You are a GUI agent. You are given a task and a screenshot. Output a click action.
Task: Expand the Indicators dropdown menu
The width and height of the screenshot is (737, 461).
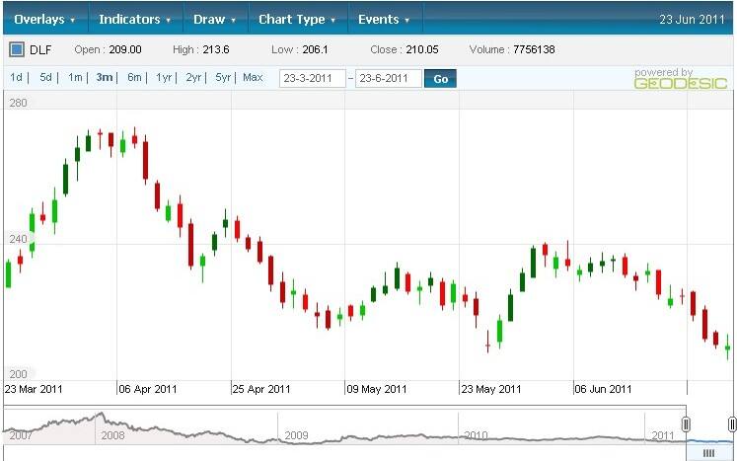click(134, 20)
